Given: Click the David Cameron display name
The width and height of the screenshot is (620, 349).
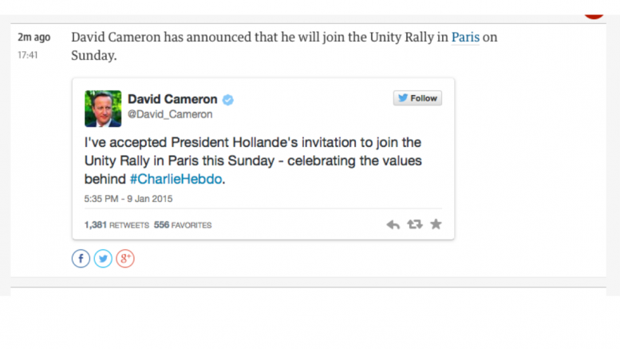Looking at the screenshot, I should 172,99.
